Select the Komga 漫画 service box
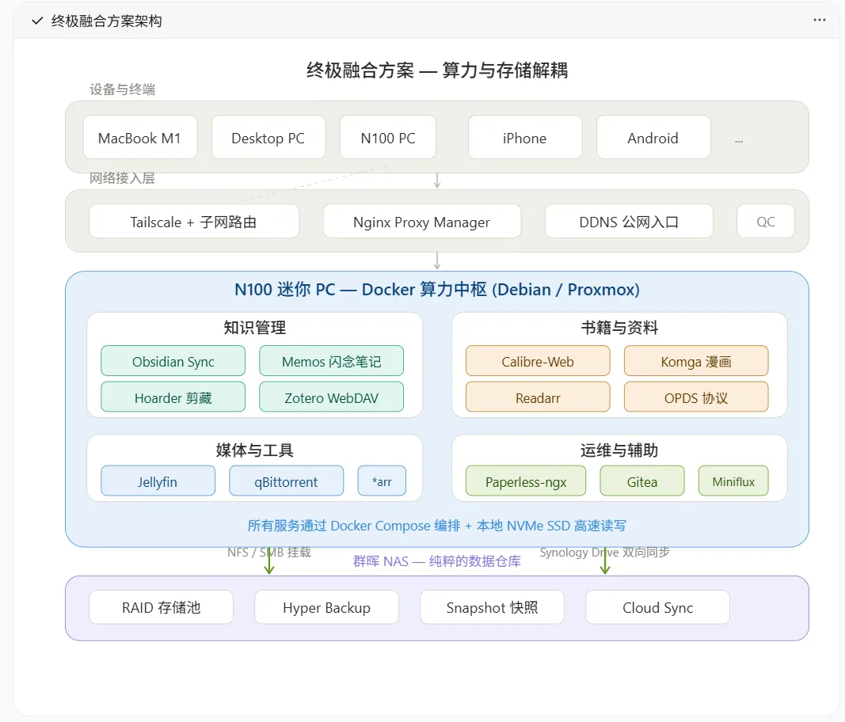845x722 pixels. pyautogui.click(x=696, y=361)
